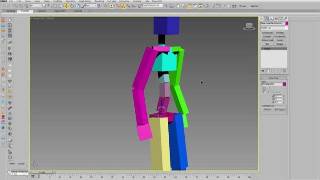
Task: Open the Edit Named Selection Sets icon
Action: point(140,6)
